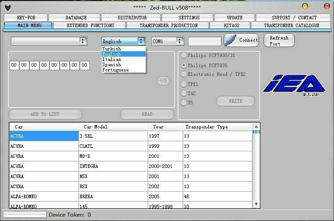Click the Refresh Port button

(279, 40)
